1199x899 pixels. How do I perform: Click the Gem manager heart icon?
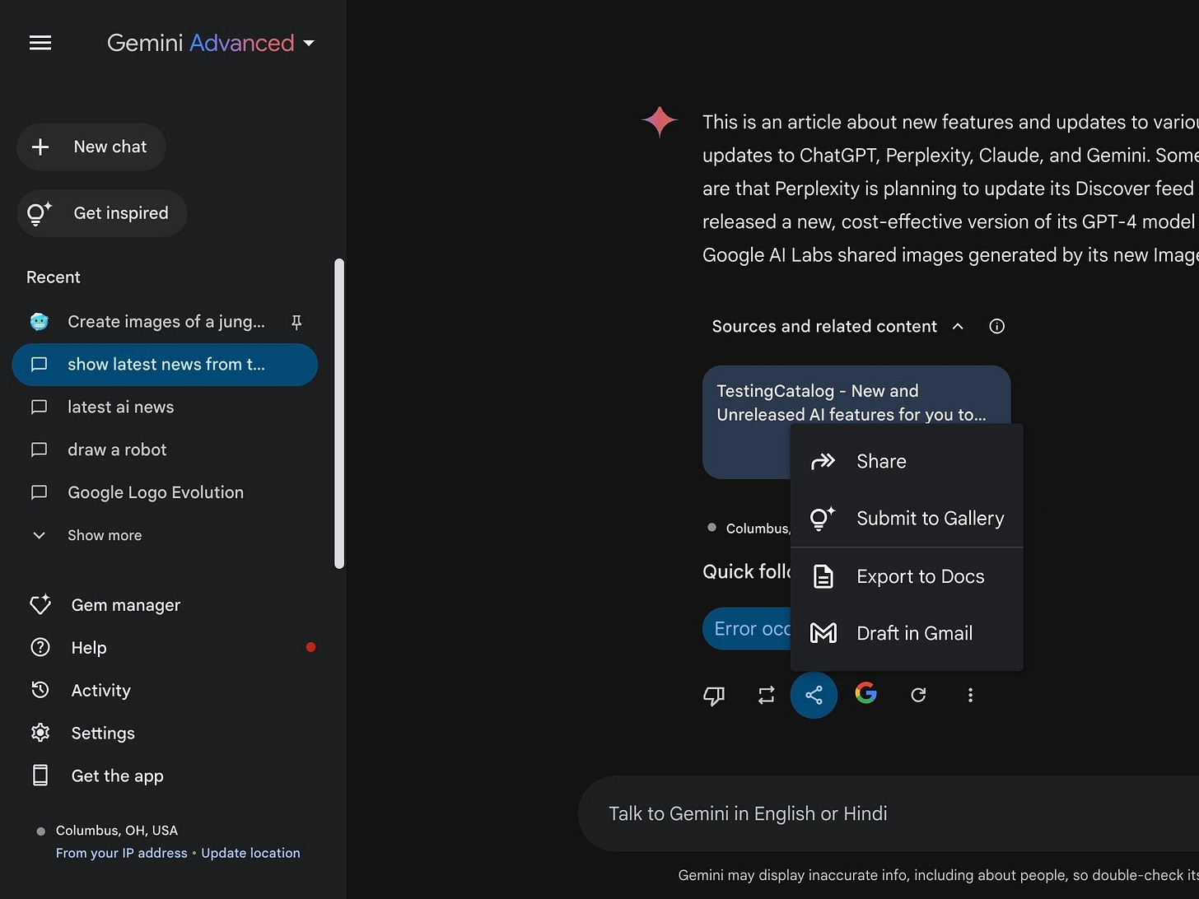click(x=40, y=605)
